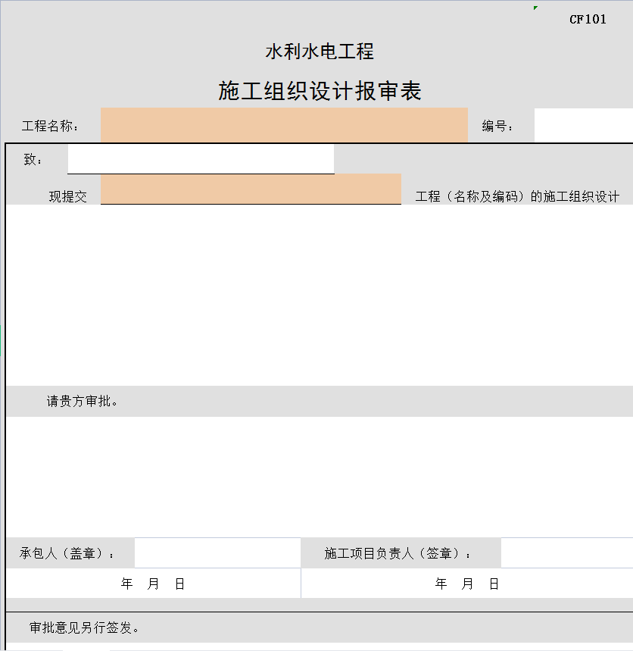Select the CF101 form code text
The height and width of the screenshot is (651, 633).
[x=588, y=19]
